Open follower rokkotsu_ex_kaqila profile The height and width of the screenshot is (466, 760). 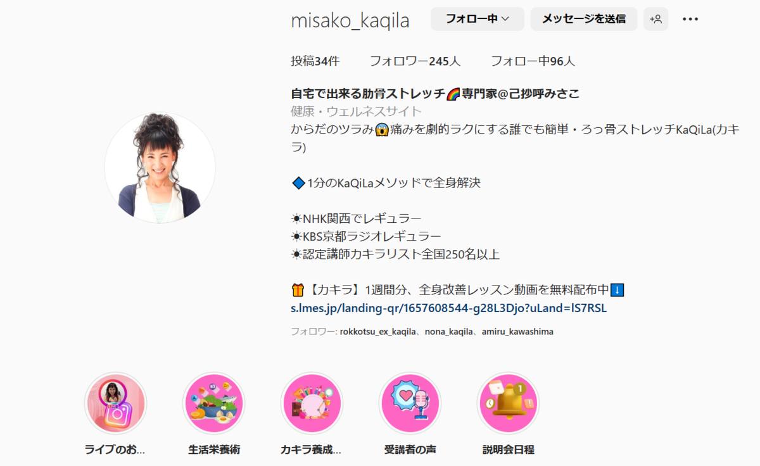[378, 331]
